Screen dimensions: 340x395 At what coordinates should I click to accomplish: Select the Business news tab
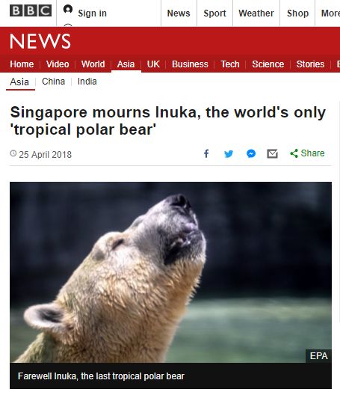coord(190,64)
